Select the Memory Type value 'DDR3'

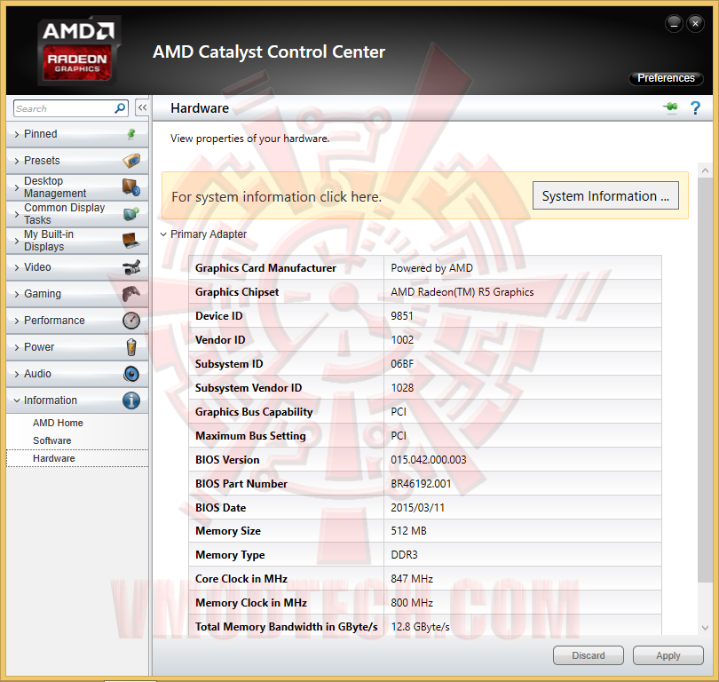coord(404,555)
